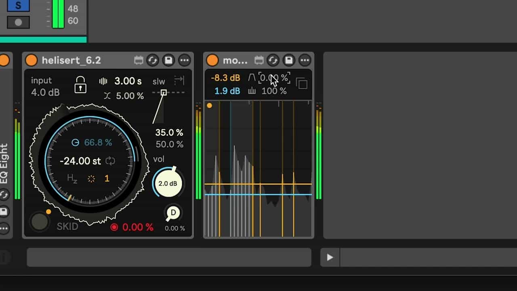The width and height of the screenshot is (517, 291).
Task: Click the arrow-to-bar icon next to slw
Action: [x=179, y=80]
